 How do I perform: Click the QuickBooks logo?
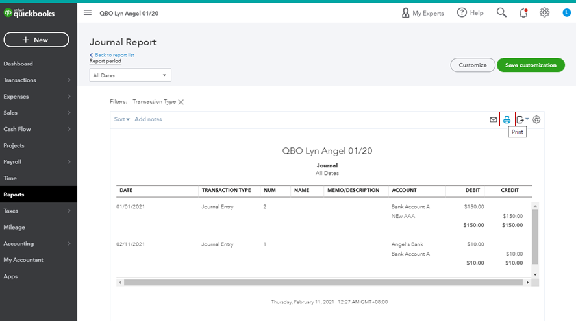(x=29, y=13)
